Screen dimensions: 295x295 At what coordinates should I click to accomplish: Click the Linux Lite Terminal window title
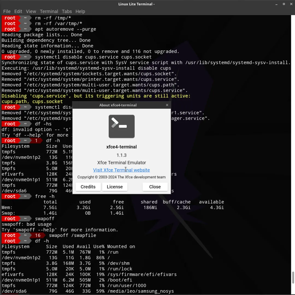(137, 4)
